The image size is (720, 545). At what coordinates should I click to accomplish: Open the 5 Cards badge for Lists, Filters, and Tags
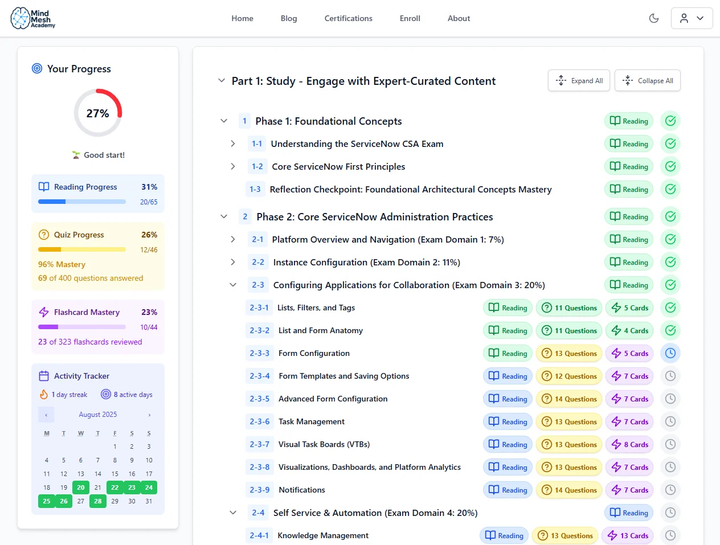pyautogui.click(x=629, y=308)
